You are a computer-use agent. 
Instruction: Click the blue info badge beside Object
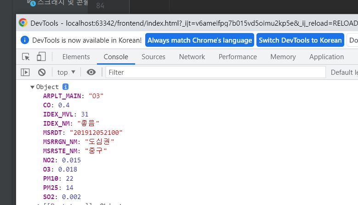click(x=65, y=87)
